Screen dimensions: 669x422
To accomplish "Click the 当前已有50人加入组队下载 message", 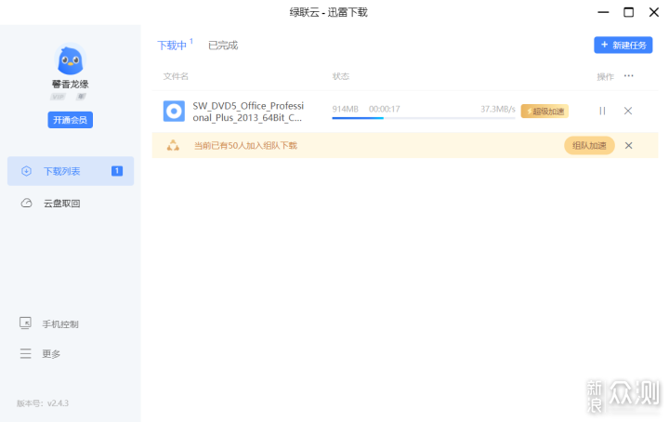I will pos(245,146).
